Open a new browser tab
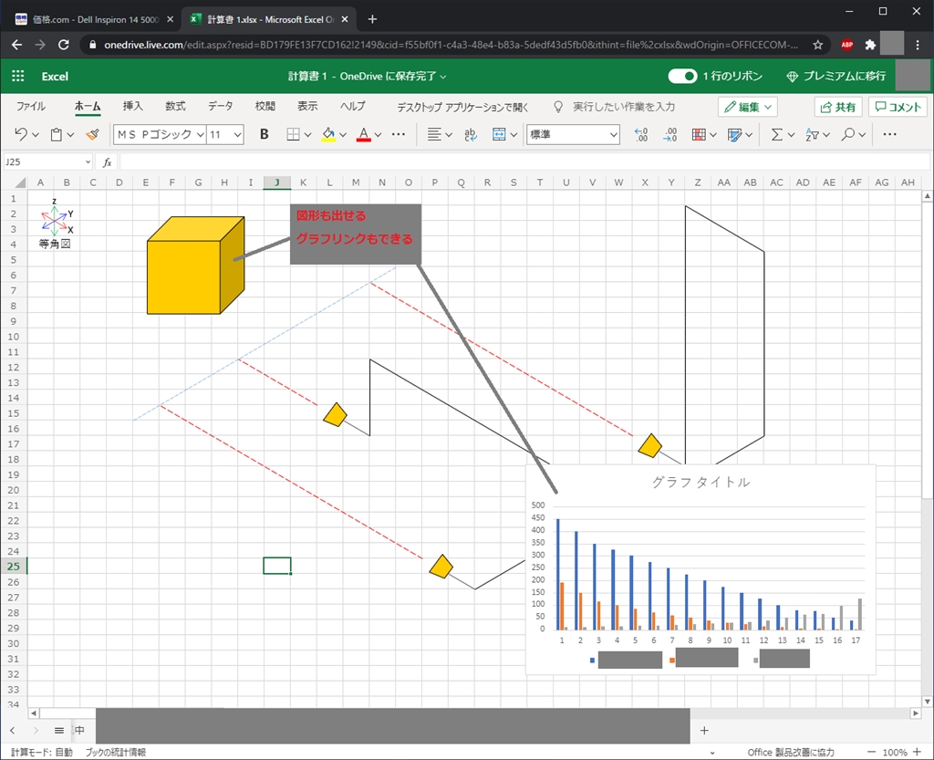Viewport: 934px width, 760px height. (x=372, y=19)
